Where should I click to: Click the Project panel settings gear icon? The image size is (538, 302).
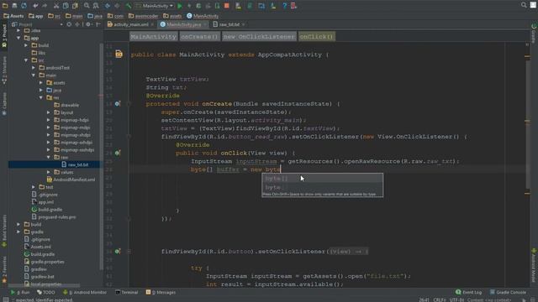88,24
